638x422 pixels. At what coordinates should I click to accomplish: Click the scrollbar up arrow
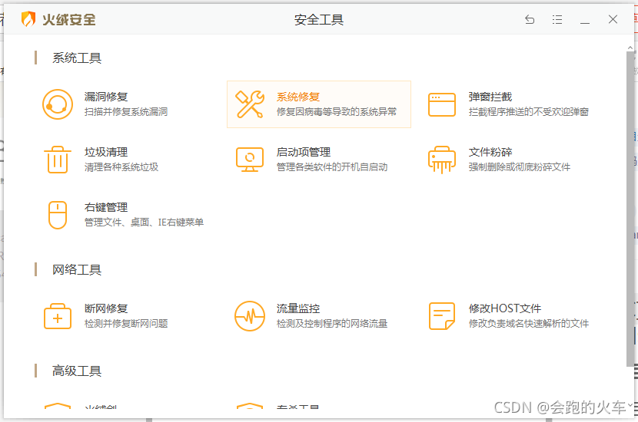tap(630, 48)
